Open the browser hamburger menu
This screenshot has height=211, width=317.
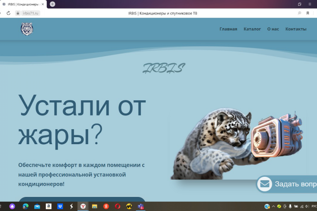tap(310, 4)
